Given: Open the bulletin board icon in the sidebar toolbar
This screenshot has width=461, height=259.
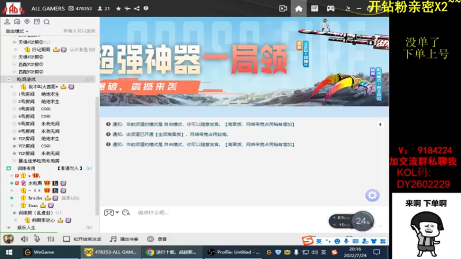Looking at the screenshot, I should pos(37,22).
